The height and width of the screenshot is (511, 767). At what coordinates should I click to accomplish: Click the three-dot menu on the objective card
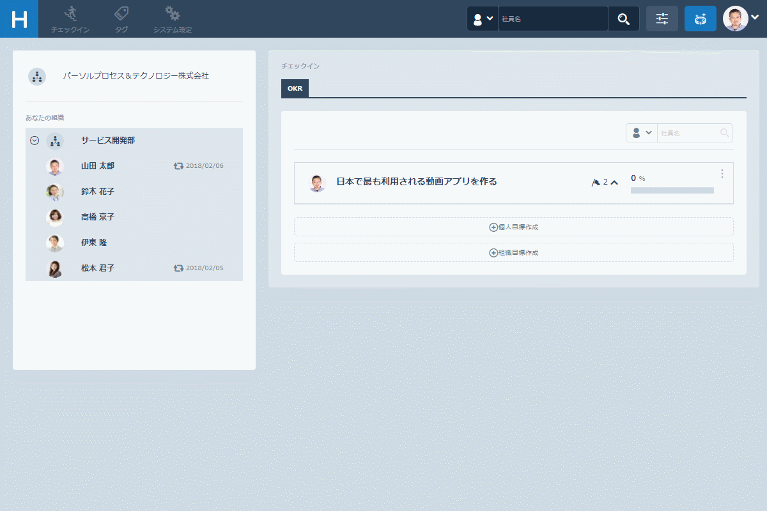[x=722, y=174]
